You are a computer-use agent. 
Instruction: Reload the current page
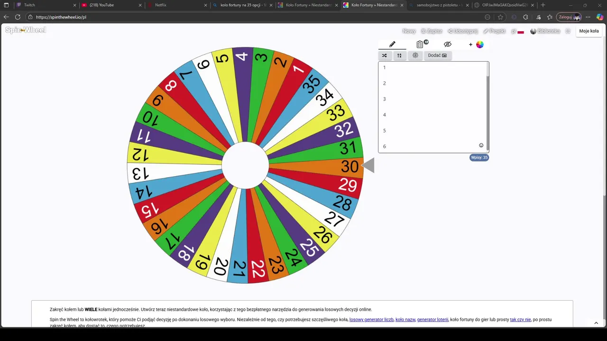(x=18, y=17)
